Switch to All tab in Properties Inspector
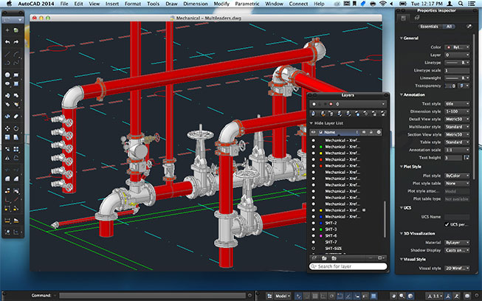This screenshot has width=482, height=301. click(449, 27)
